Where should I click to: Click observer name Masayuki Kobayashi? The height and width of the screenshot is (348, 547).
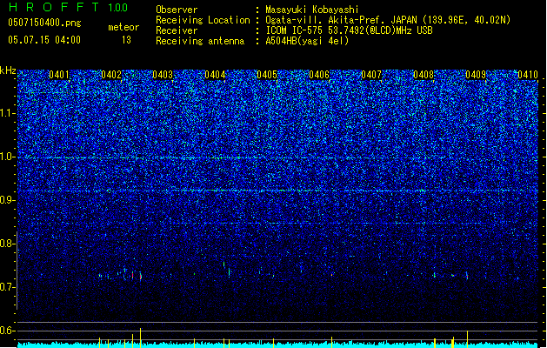point(312,10)
